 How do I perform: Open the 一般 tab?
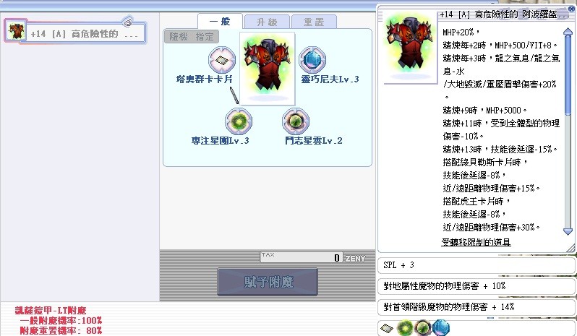click(219, 21)
